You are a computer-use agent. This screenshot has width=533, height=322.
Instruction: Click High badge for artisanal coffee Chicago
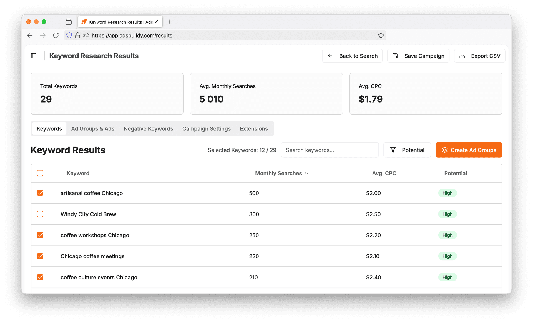click(447, 193)
